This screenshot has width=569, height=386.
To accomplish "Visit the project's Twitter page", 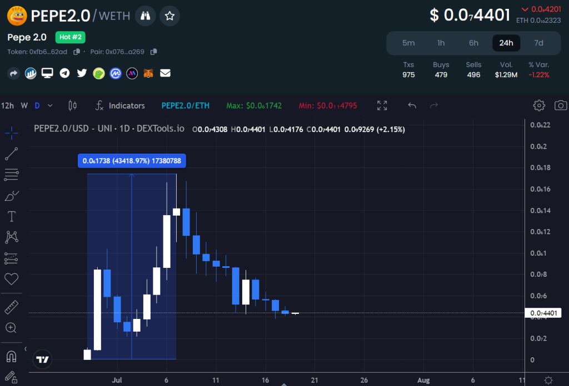I will pos(81,73).
